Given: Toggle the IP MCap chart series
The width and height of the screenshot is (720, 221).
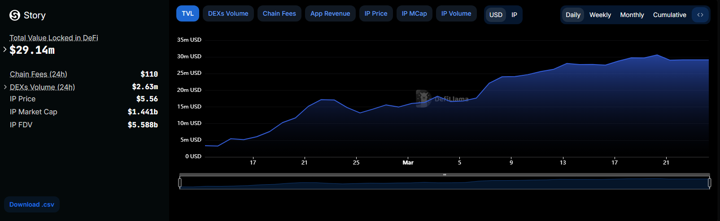Looking at the screenshot, I should (x=415, y=13).
